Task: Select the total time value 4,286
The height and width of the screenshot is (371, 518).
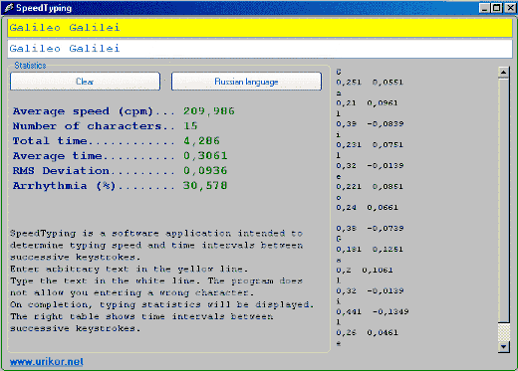Action: (x=201, y=141)
